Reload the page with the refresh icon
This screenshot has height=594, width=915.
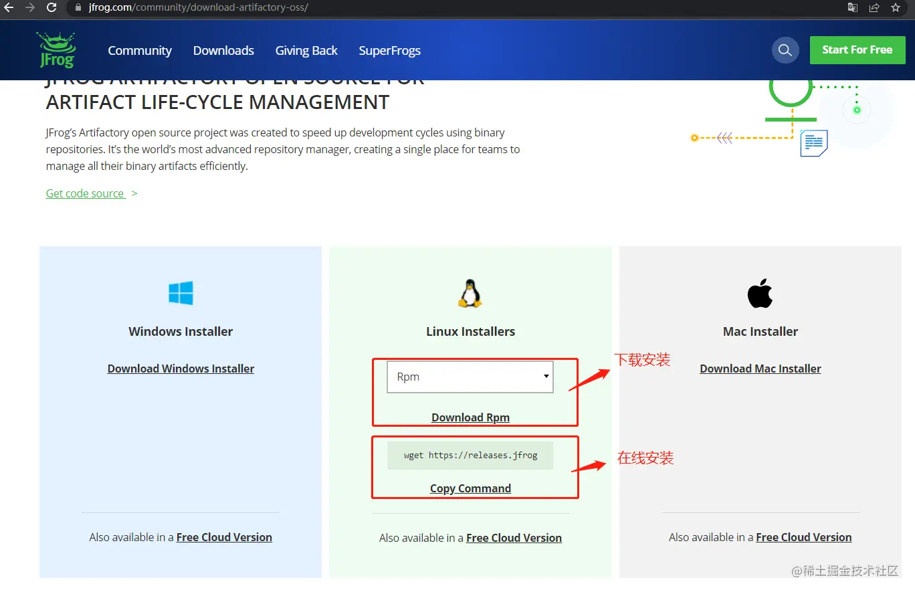[52, 8]
